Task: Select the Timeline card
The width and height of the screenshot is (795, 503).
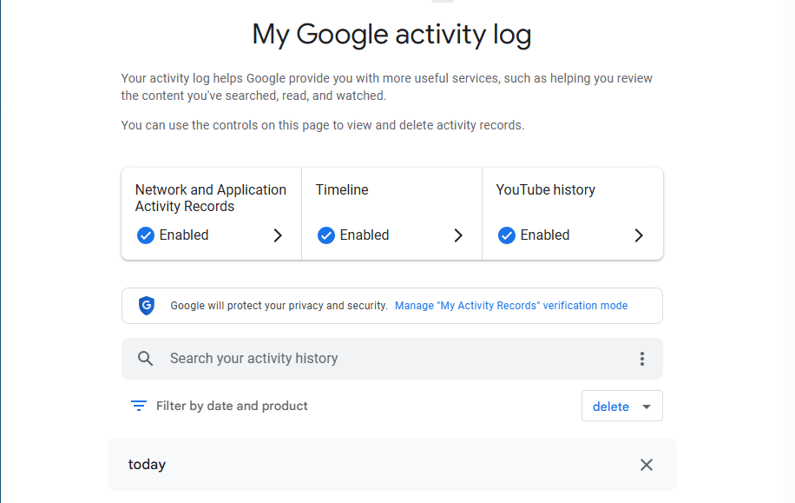Action: point(391,213)
